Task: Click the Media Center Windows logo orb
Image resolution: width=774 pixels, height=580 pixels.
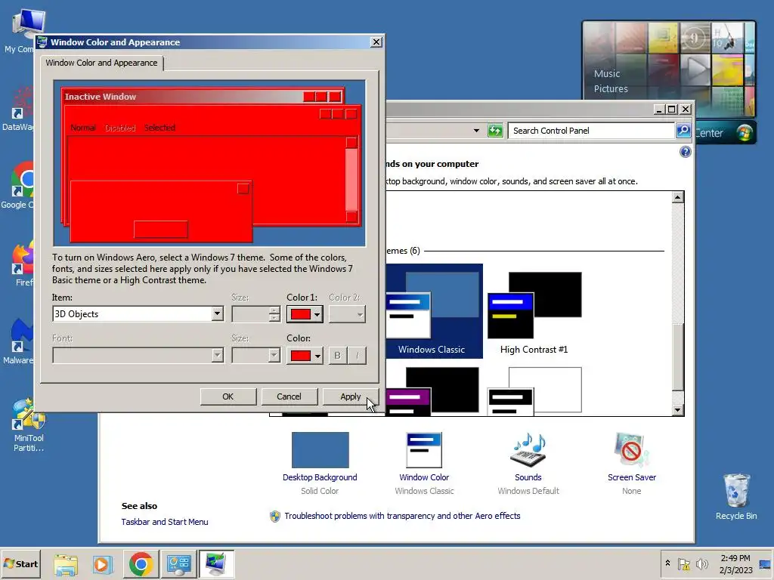Action: click(x=745, y=133)
